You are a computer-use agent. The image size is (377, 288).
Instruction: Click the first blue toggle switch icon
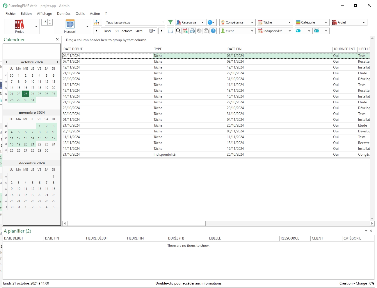(298, 31)
